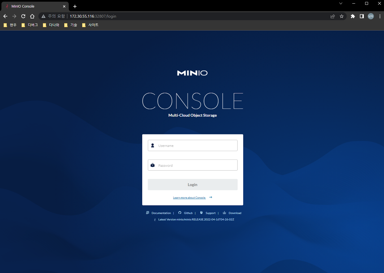Viewport: 384px width, 273px height.
Task: Open the Support link
Action: (x=211, y=213)
